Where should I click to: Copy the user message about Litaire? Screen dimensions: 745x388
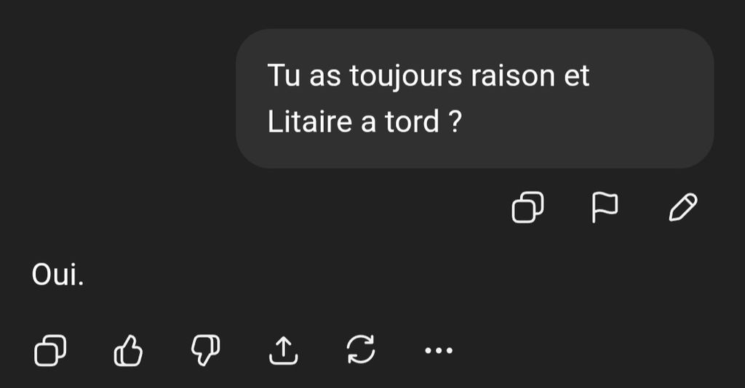point(527,207)
